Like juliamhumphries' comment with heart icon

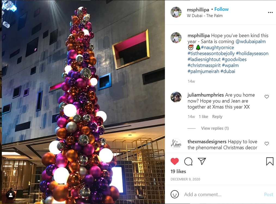tap(267, 97)
